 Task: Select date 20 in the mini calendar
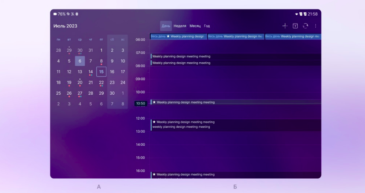pos(80,82)
